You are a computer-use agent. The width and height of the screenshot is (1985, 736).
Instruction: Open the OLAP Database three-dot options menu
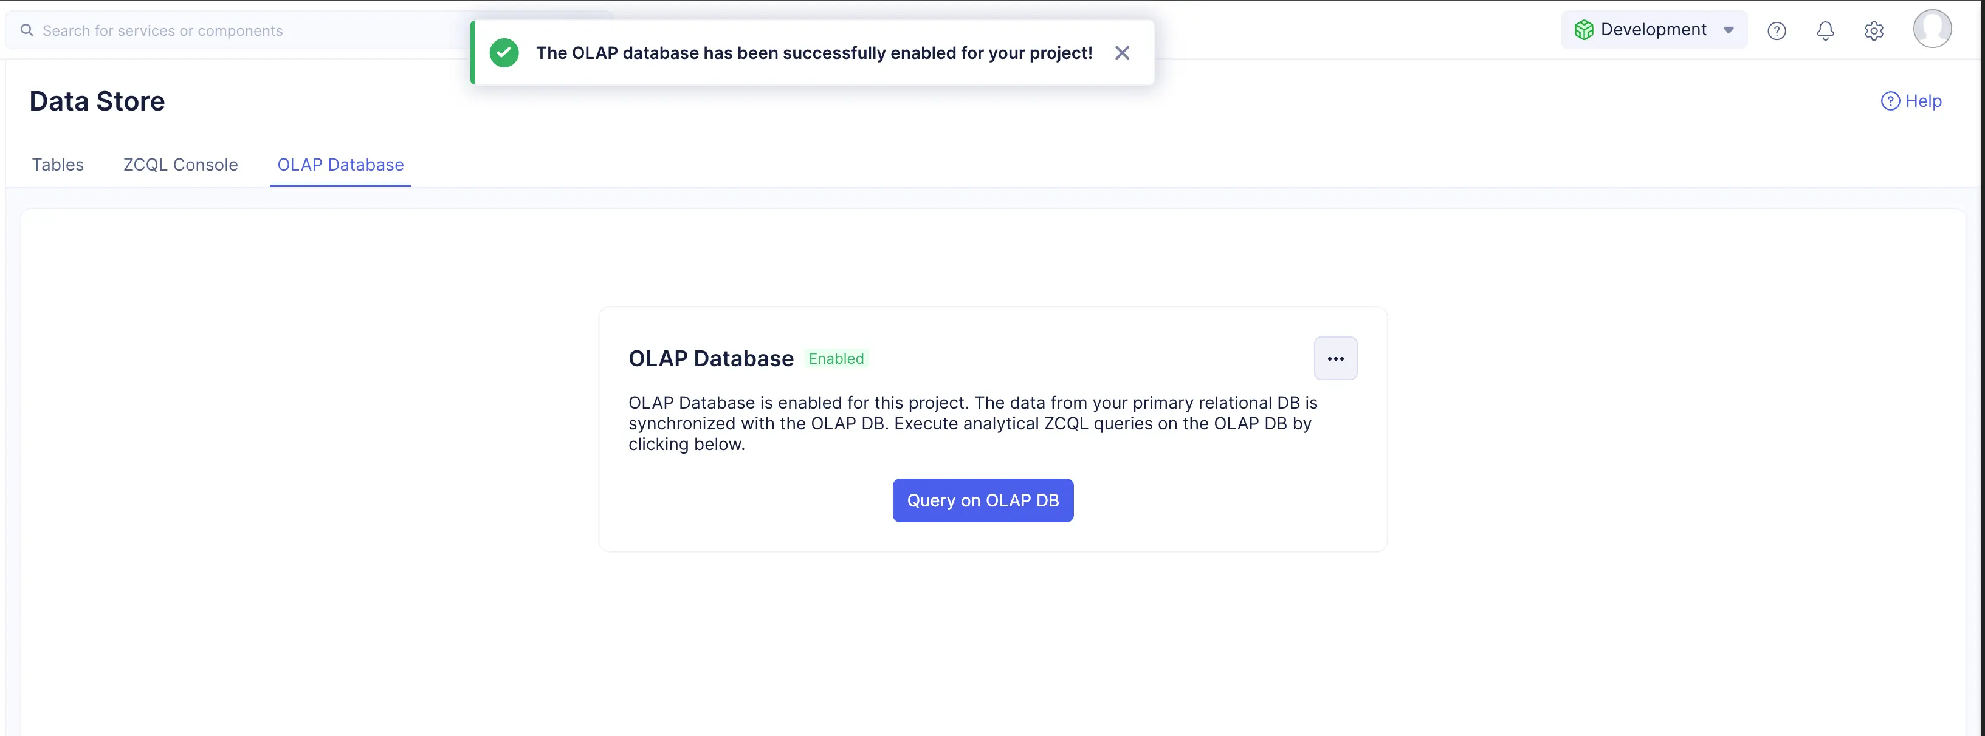(1335, 359)
